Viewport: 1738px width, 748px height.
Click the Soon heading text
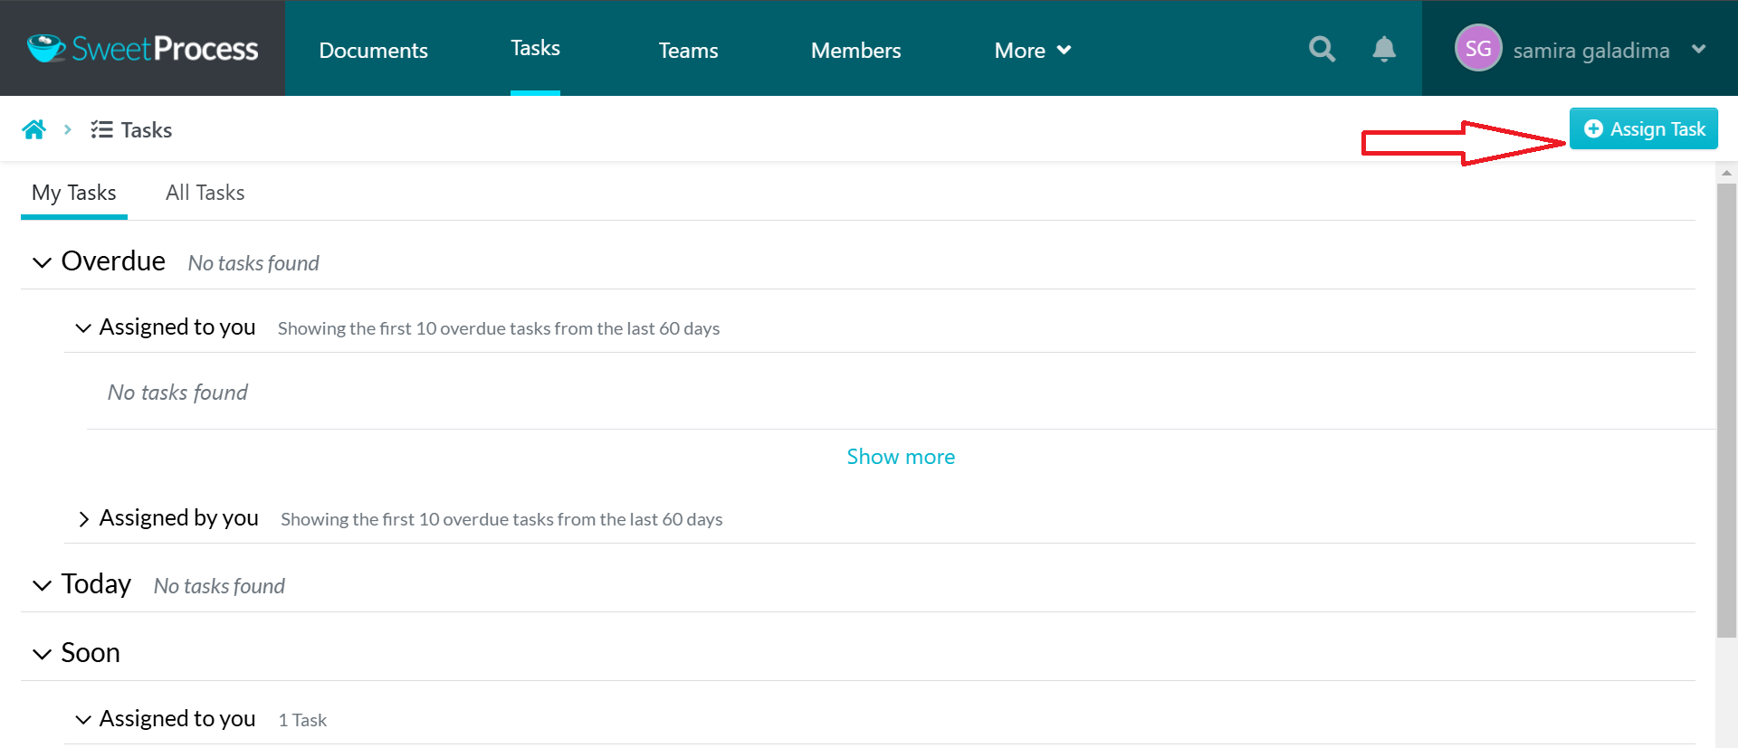tap(91, 653)
